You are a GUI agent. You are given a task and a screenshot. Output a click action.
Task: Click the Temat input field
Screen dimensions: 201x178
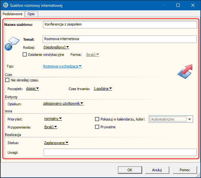click(120, 39)
